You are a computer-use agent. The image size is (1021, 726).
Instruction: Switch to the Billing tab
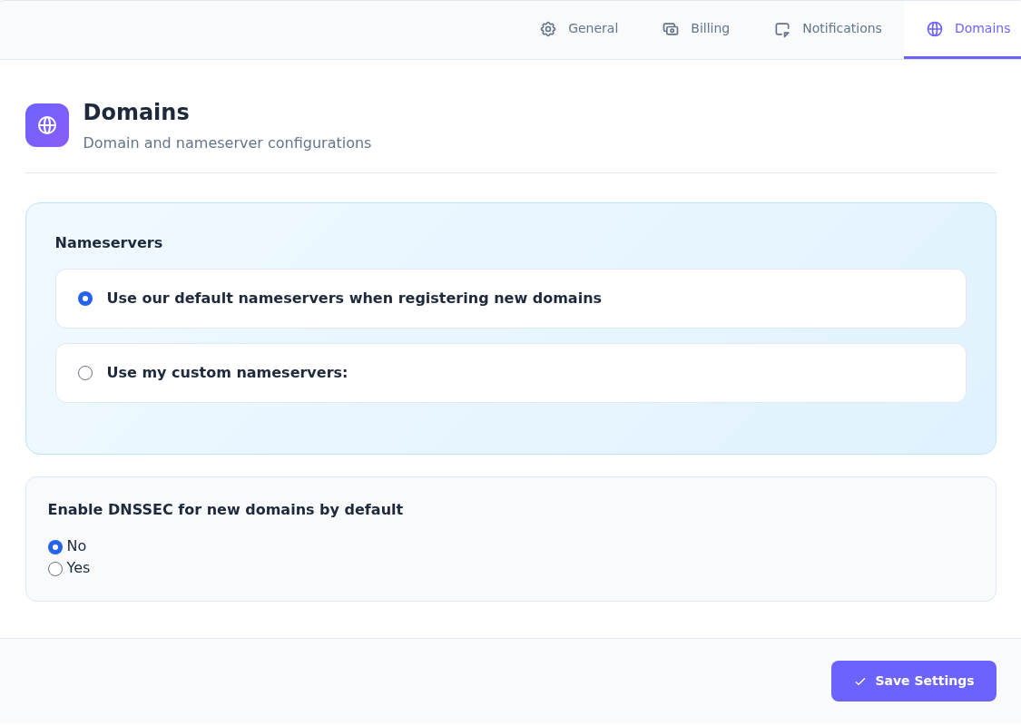click(696, 29)
